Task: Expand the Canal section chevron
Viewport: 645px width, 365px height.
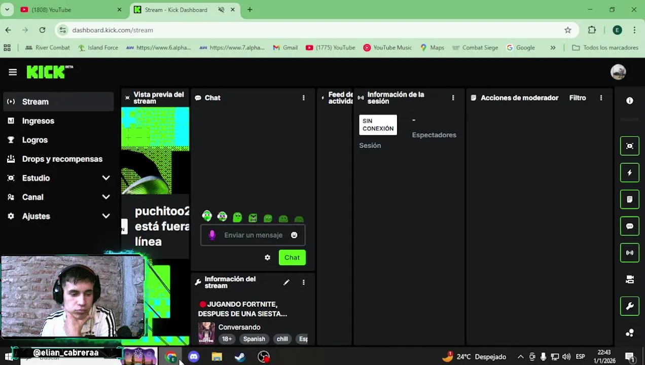Action: pos(106,197)
